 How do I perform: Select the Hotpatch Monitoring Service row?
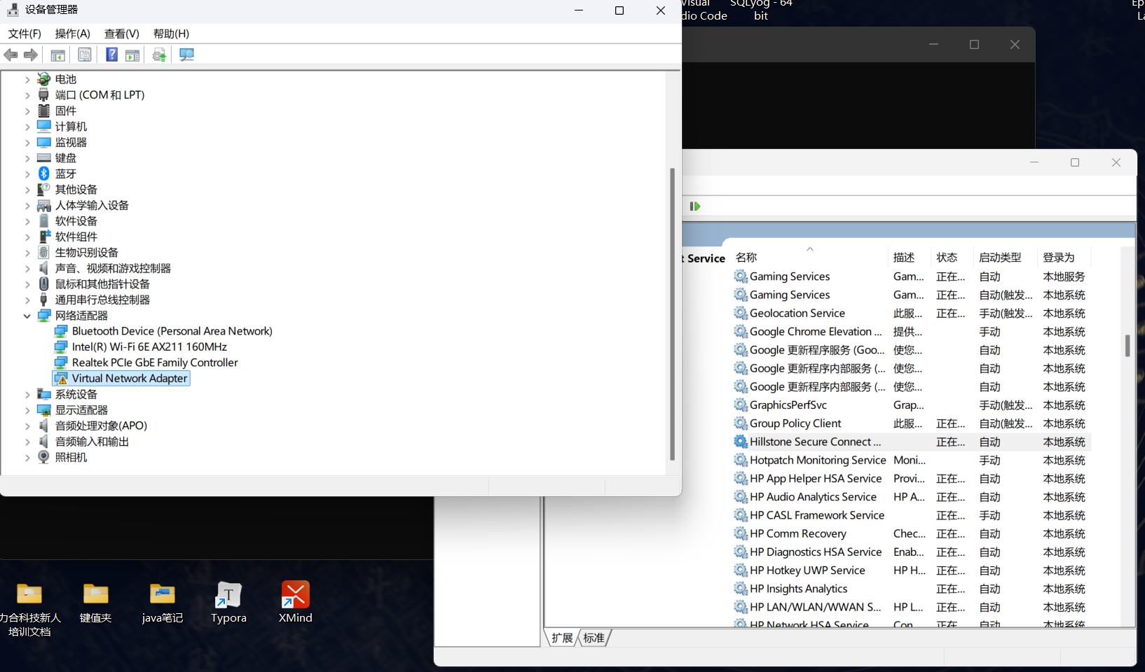(911, 460)
